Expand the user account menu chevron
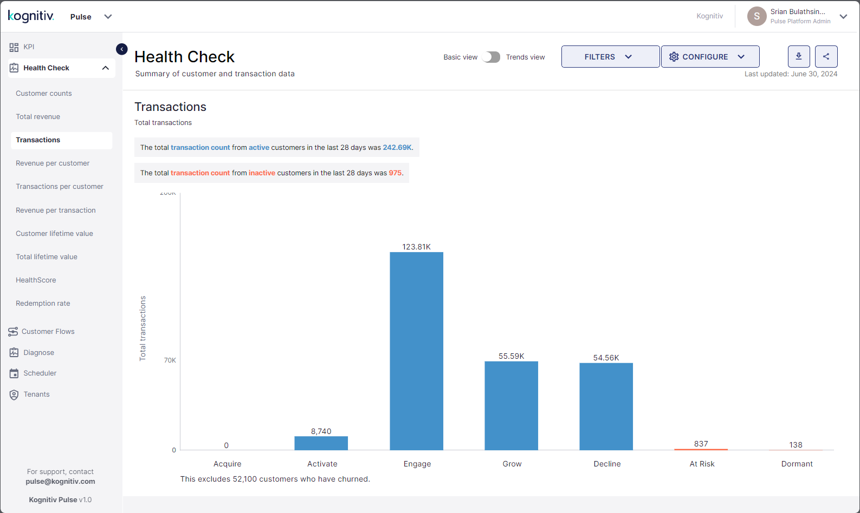The image size is (860, 513). point(844,16)
